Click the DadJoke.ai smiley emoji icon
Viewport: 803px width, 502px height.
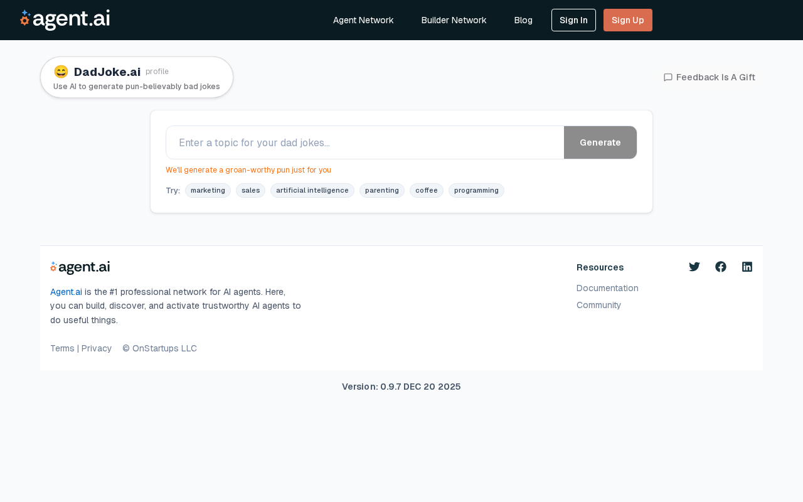click(x=61, y=72)
